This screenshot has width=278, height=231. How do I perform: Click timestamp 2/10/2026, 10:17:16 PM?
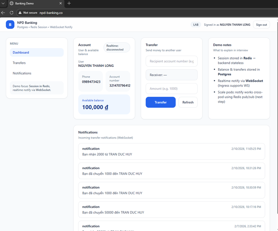(x=246, y=207)
